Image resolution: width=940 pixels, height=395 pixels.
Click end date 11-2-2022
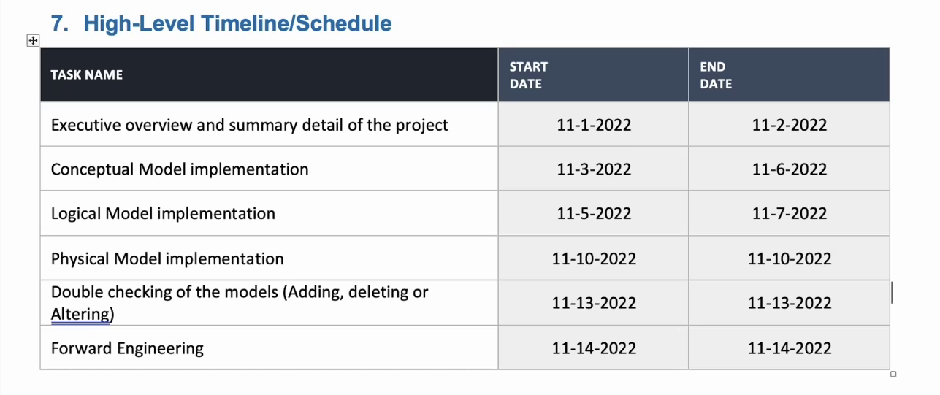(x=790, y=125)
